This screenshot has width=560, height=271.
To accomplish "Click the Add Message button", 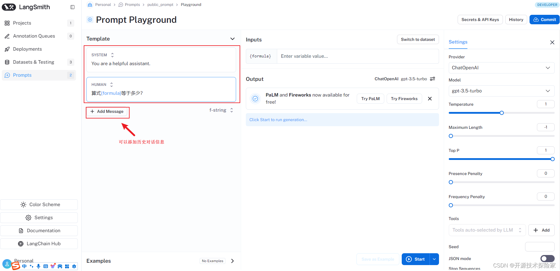I will coord(107,111).
